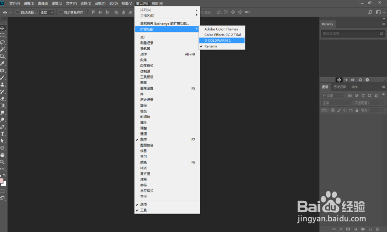This screenshot has width=387, height=232.
Task: Select the Zoom tool in the toolbox
Action: click(x=2, y=162)
